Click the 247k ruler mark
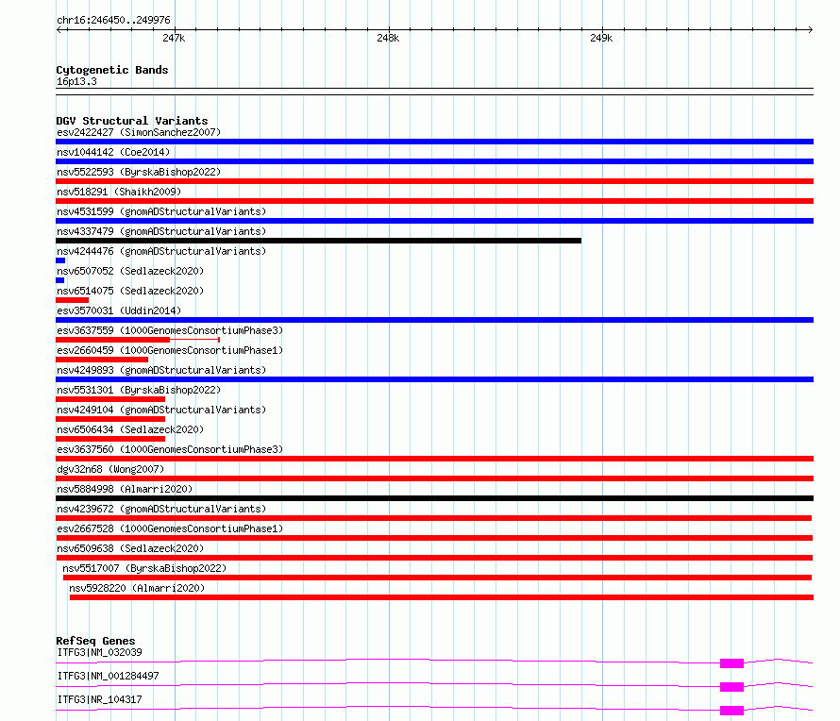This screenshot has width=840, height=721. [x=174, y=39]
